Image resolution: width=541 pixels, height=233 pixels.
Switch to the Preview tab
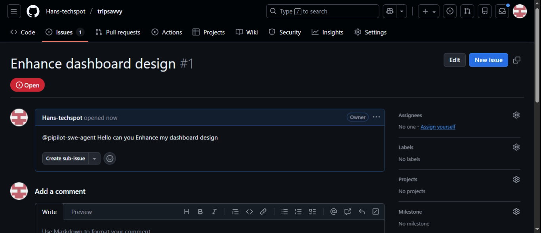tap(82, 212)
